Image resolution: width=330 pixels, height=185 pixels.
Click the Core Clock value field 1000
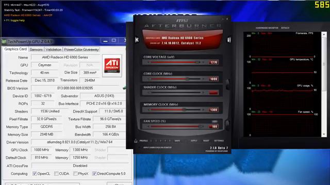point(213,79)
